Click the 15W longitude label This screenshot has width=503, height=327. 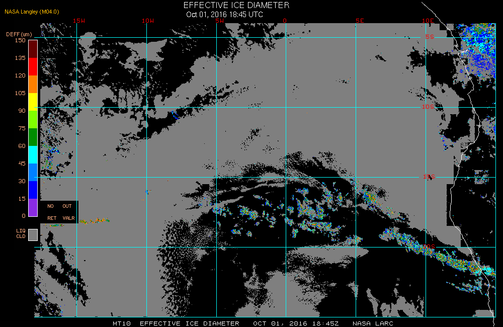[x=79, y=21]
